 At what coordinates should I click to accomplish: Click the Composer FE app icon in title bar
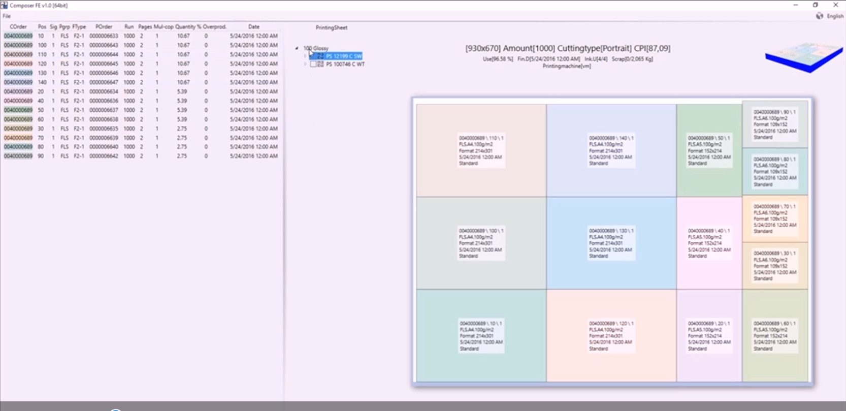(x=5, y=5)
